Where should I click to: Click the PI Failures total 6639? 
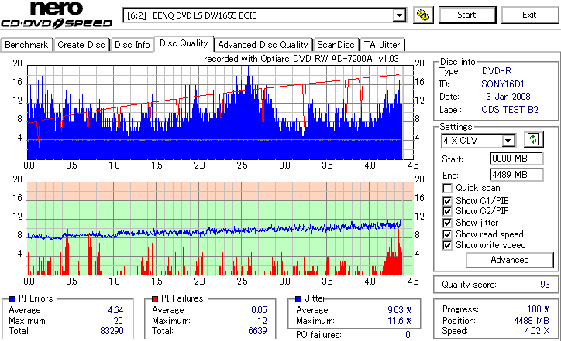click(x=257, y=331)
